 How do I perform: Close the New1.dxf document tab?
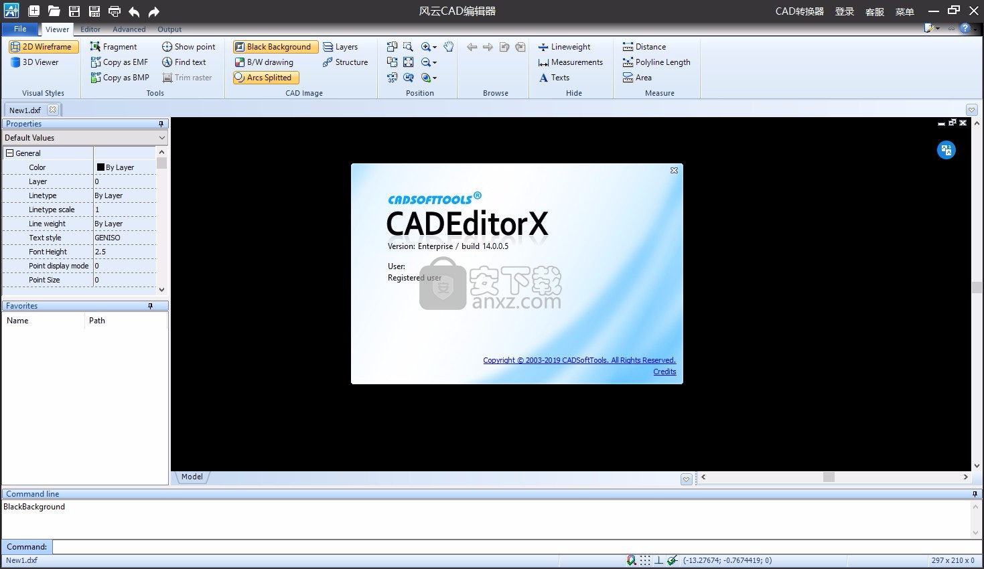(53, 109)
